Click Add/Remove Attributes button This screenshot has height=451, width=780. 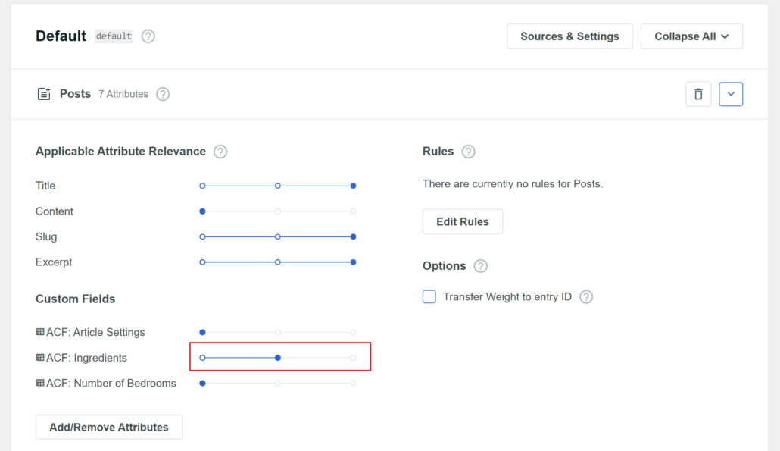(109, 427)
